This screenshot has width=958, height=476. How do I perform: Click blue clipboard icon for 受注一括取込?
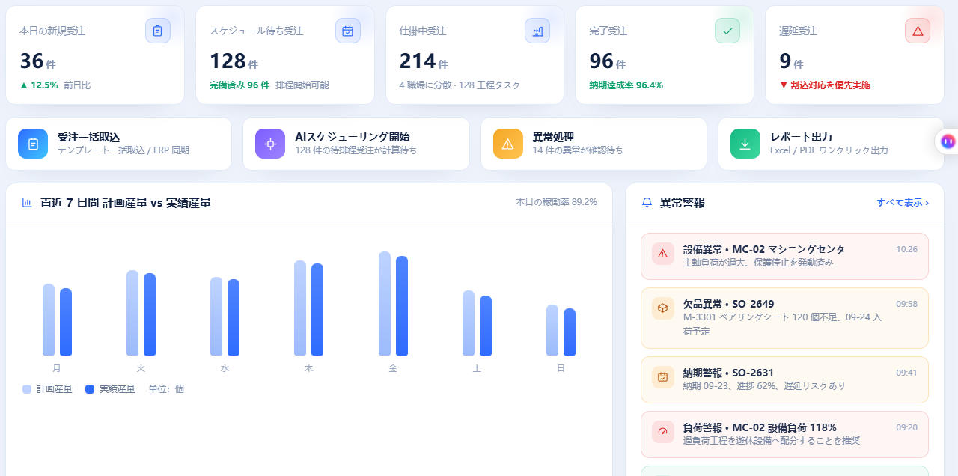point(33,144)
